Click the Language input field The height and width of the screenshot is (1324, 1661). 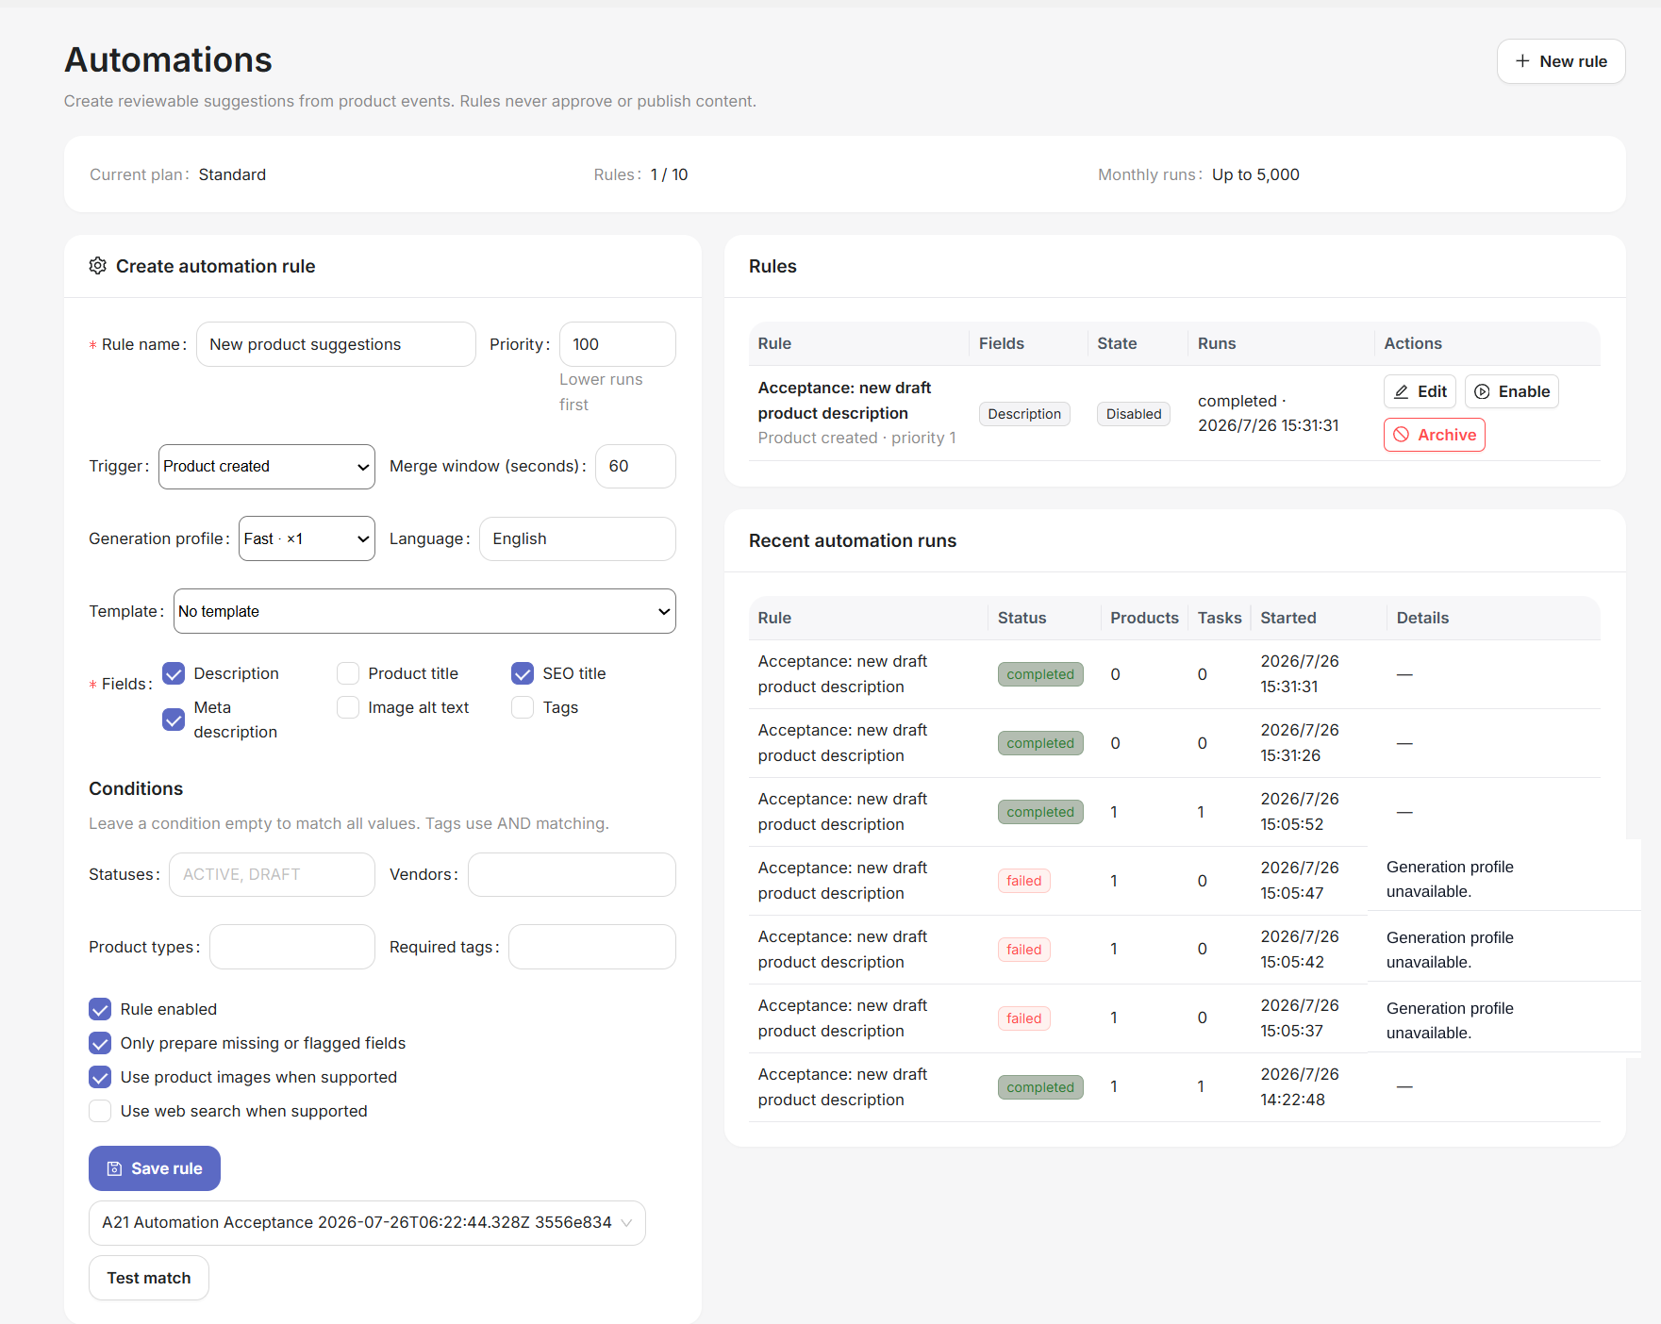pyautogui.click(x=577, y=538)
